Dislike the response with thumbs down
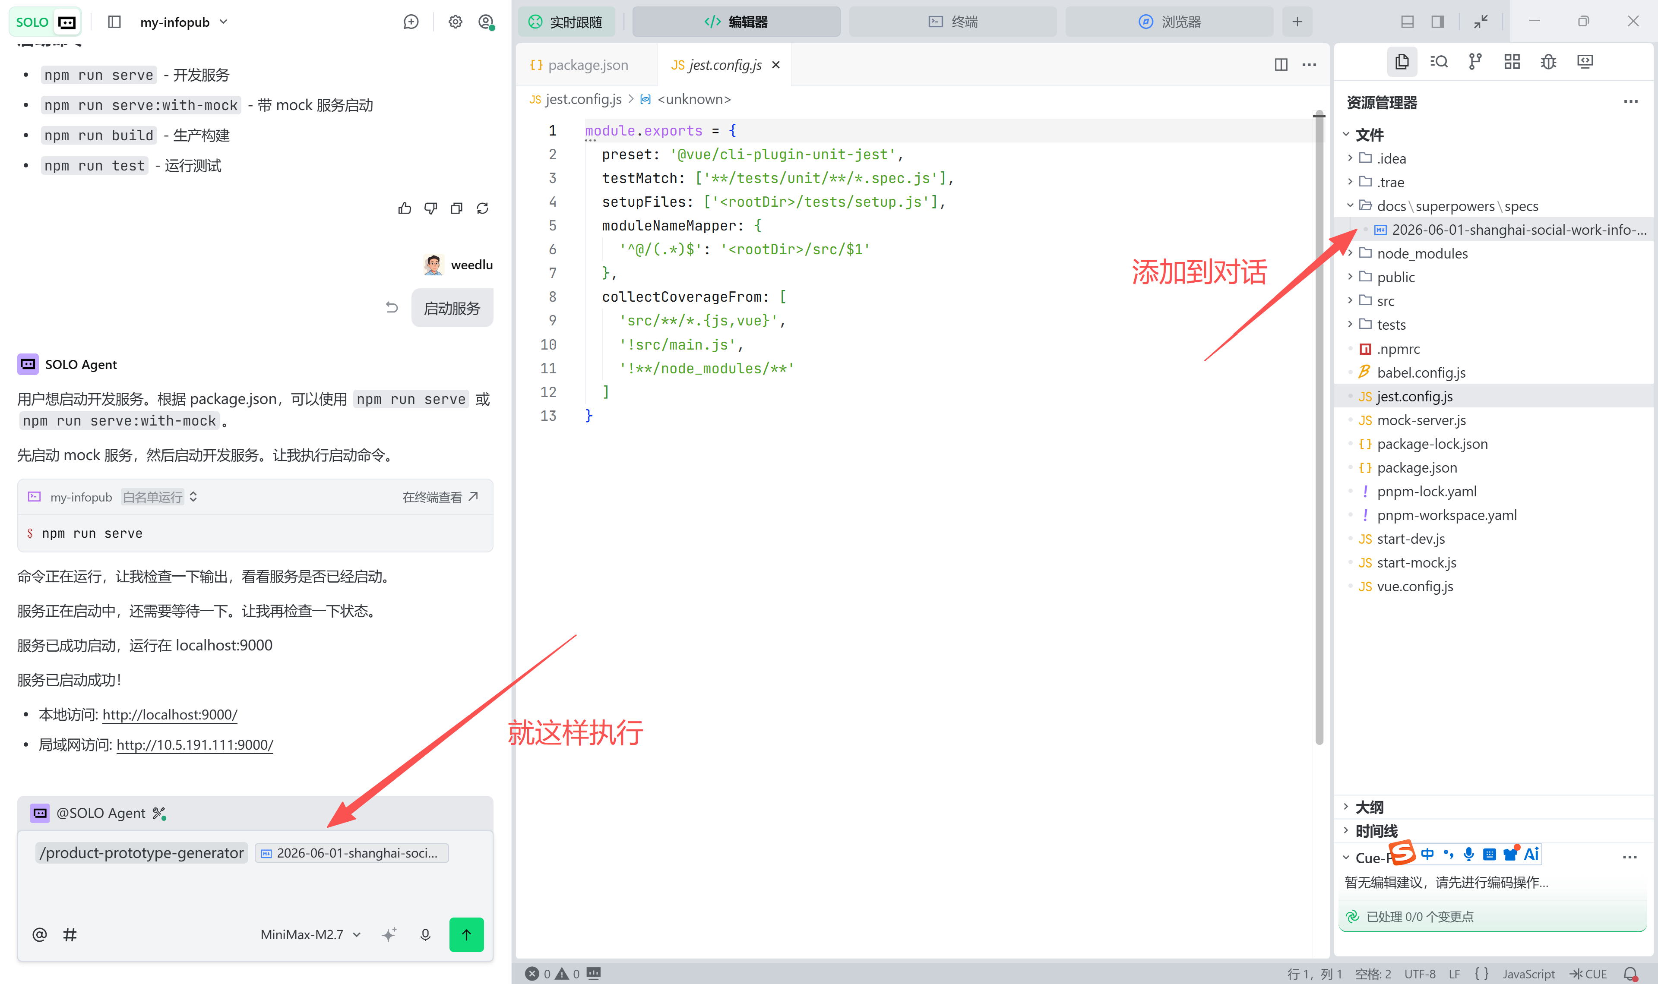 pos(431,208)
